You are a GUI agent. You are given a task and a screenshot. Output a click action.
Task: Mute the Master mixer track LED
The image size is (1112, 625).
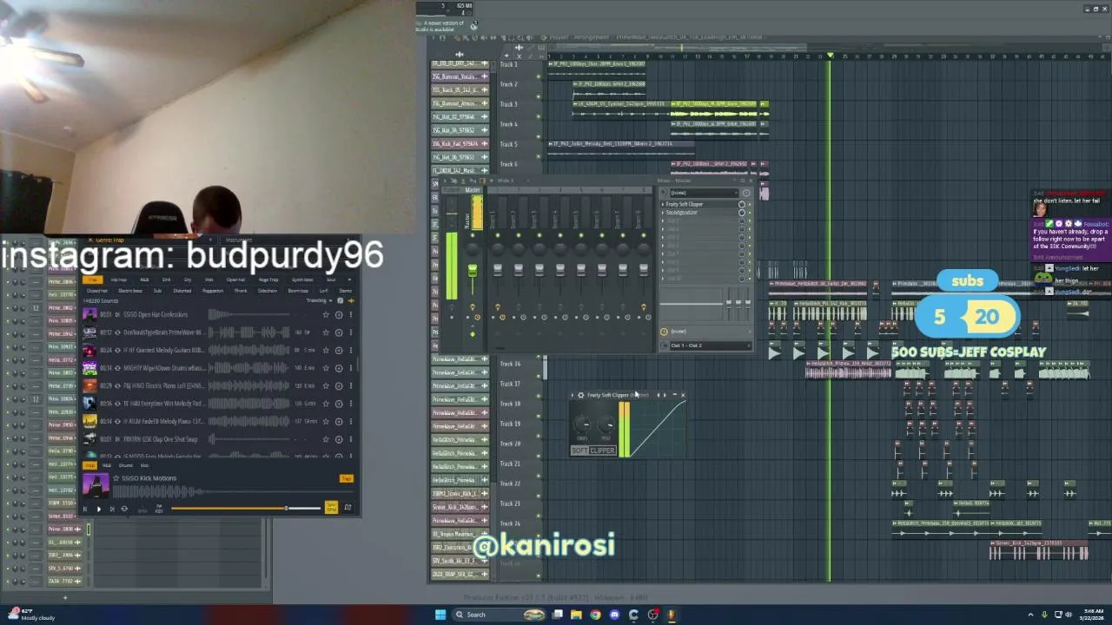(473, 235)
